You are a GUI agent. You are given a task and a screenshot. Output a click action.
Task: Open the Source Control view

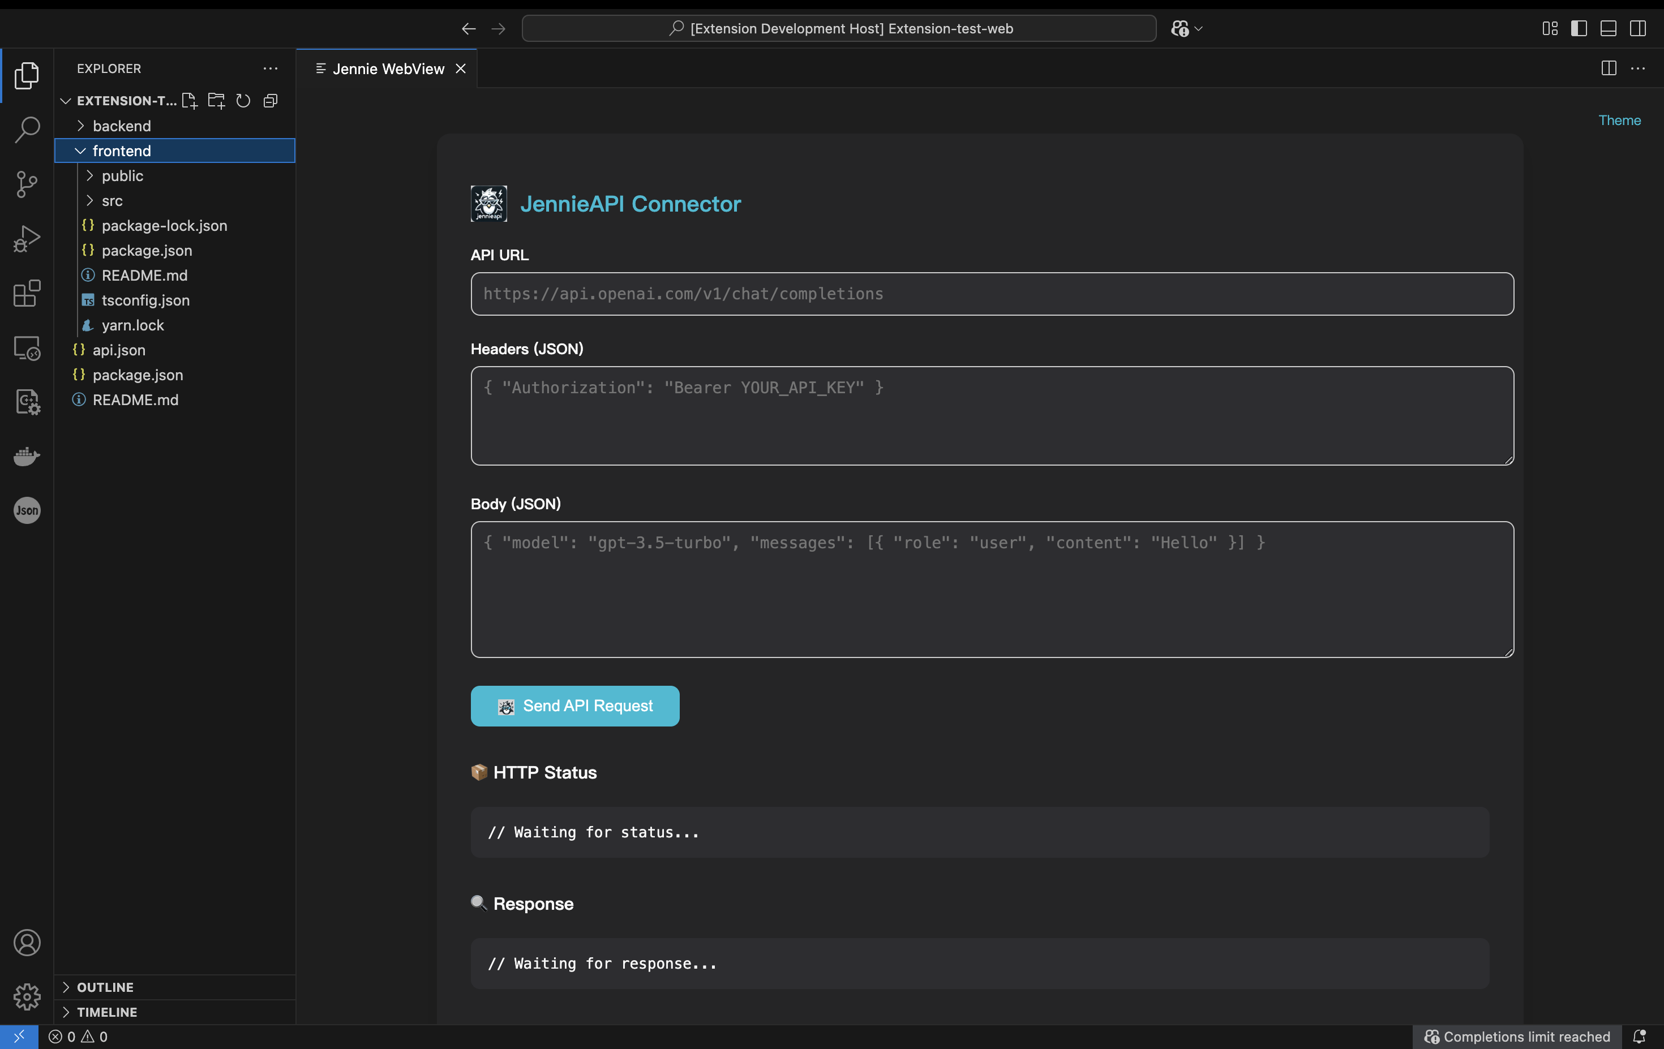pyautogui.click(x=27, y=184)
